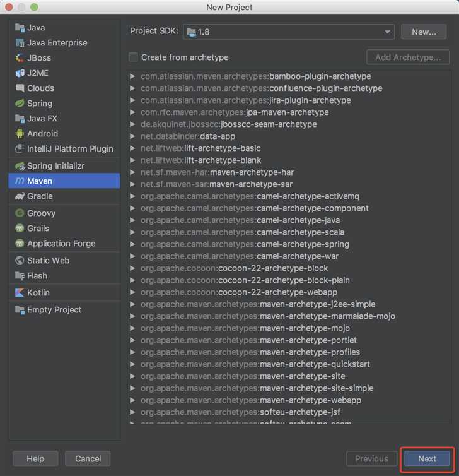Click the Static Web globe icon
The image size is (459, 476).
click(x=20, y=261)
